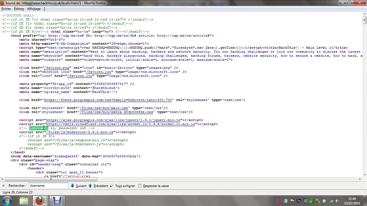This screenshot has height=206, width=367.
Task: Click the Show desktop strip beside the clock
Action: (365, 201)
